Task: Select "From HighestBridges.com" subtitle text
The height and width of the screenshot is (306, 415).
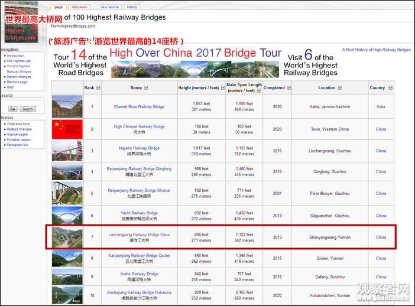Action: pos(73,26)
